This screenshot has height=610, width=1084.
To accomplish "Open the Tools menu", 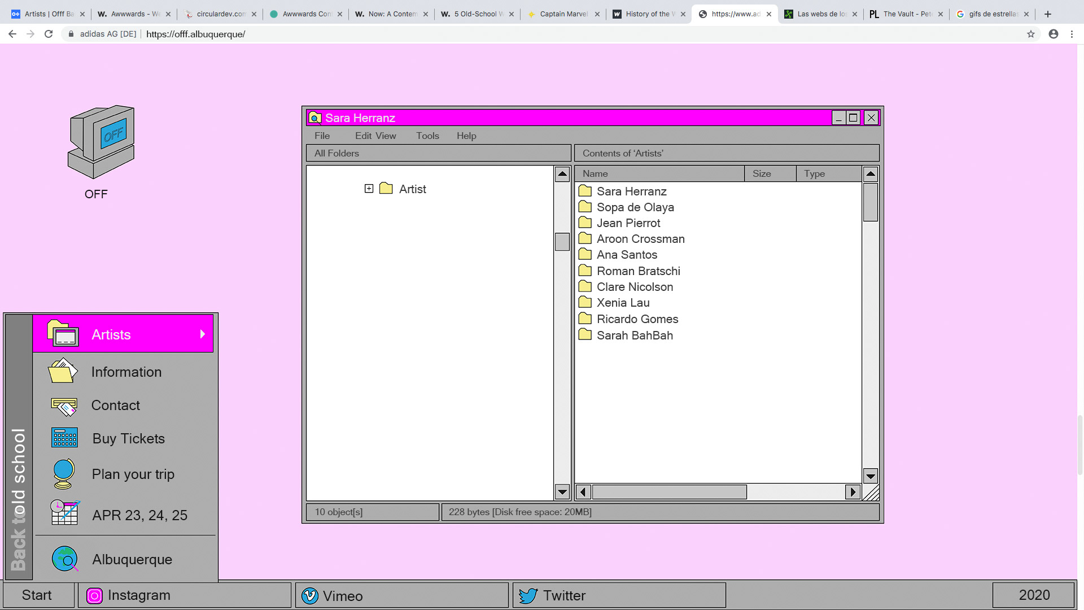I will tap(427, 136).
